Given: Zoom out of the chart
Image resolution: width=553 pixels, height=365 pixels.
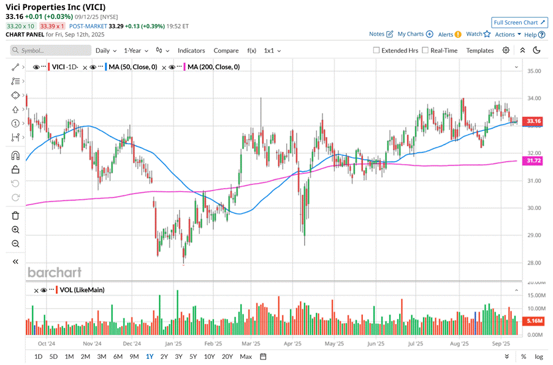Looking at the screenshot, I should pyautogui.click(x=15, y=244).
